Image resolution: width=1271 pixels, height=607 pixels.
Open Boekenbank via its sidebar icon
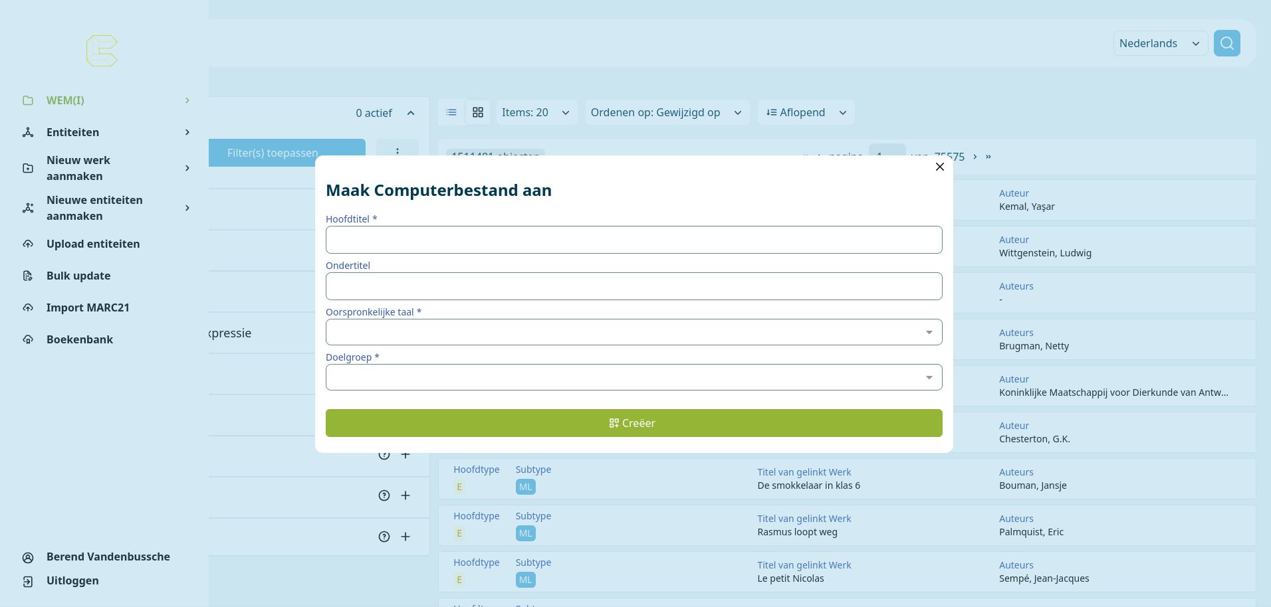point(28,339)
